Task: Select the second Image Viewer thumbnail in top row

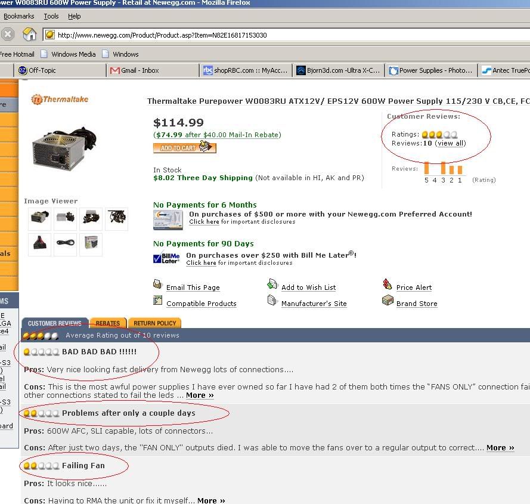Action: (65, 219)
